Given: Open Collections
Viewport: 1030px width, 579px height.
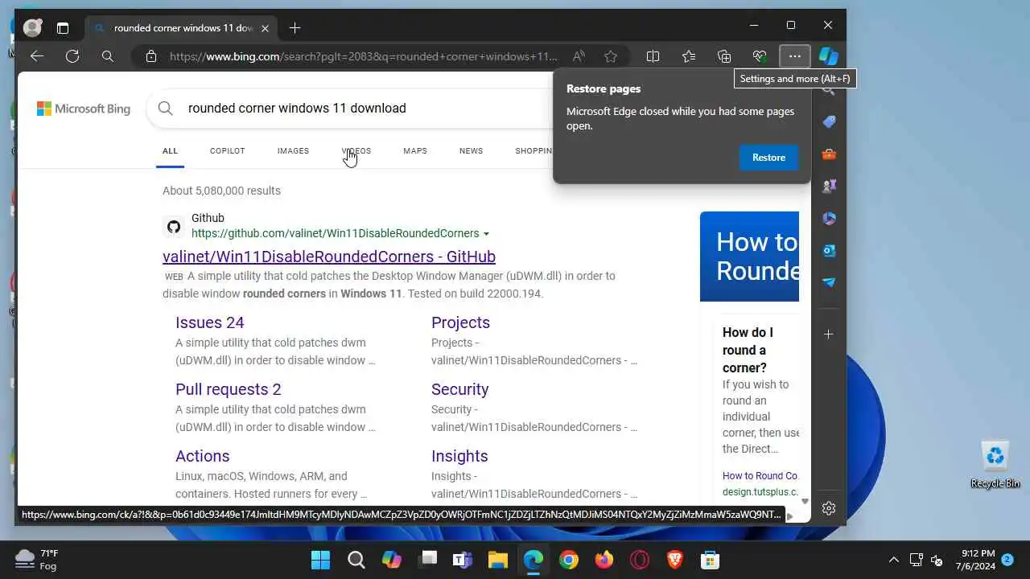Looking at the screenshot, I should (x=724, y=56).
